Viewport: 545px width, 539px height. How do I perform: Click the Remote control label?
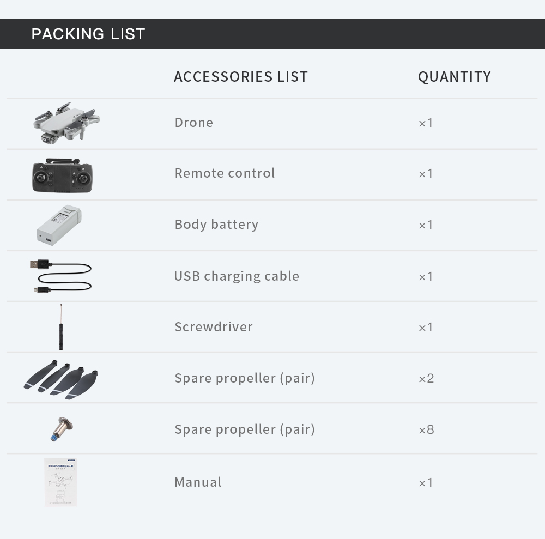[x=225, y=173]
